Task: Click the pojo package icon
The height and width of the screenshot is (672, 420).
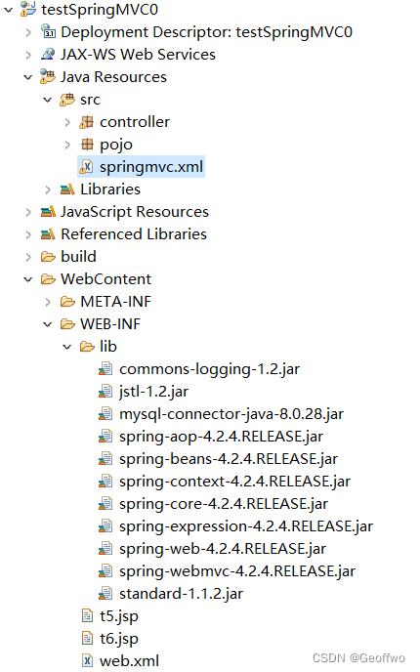Action: [x=87, y=145]
